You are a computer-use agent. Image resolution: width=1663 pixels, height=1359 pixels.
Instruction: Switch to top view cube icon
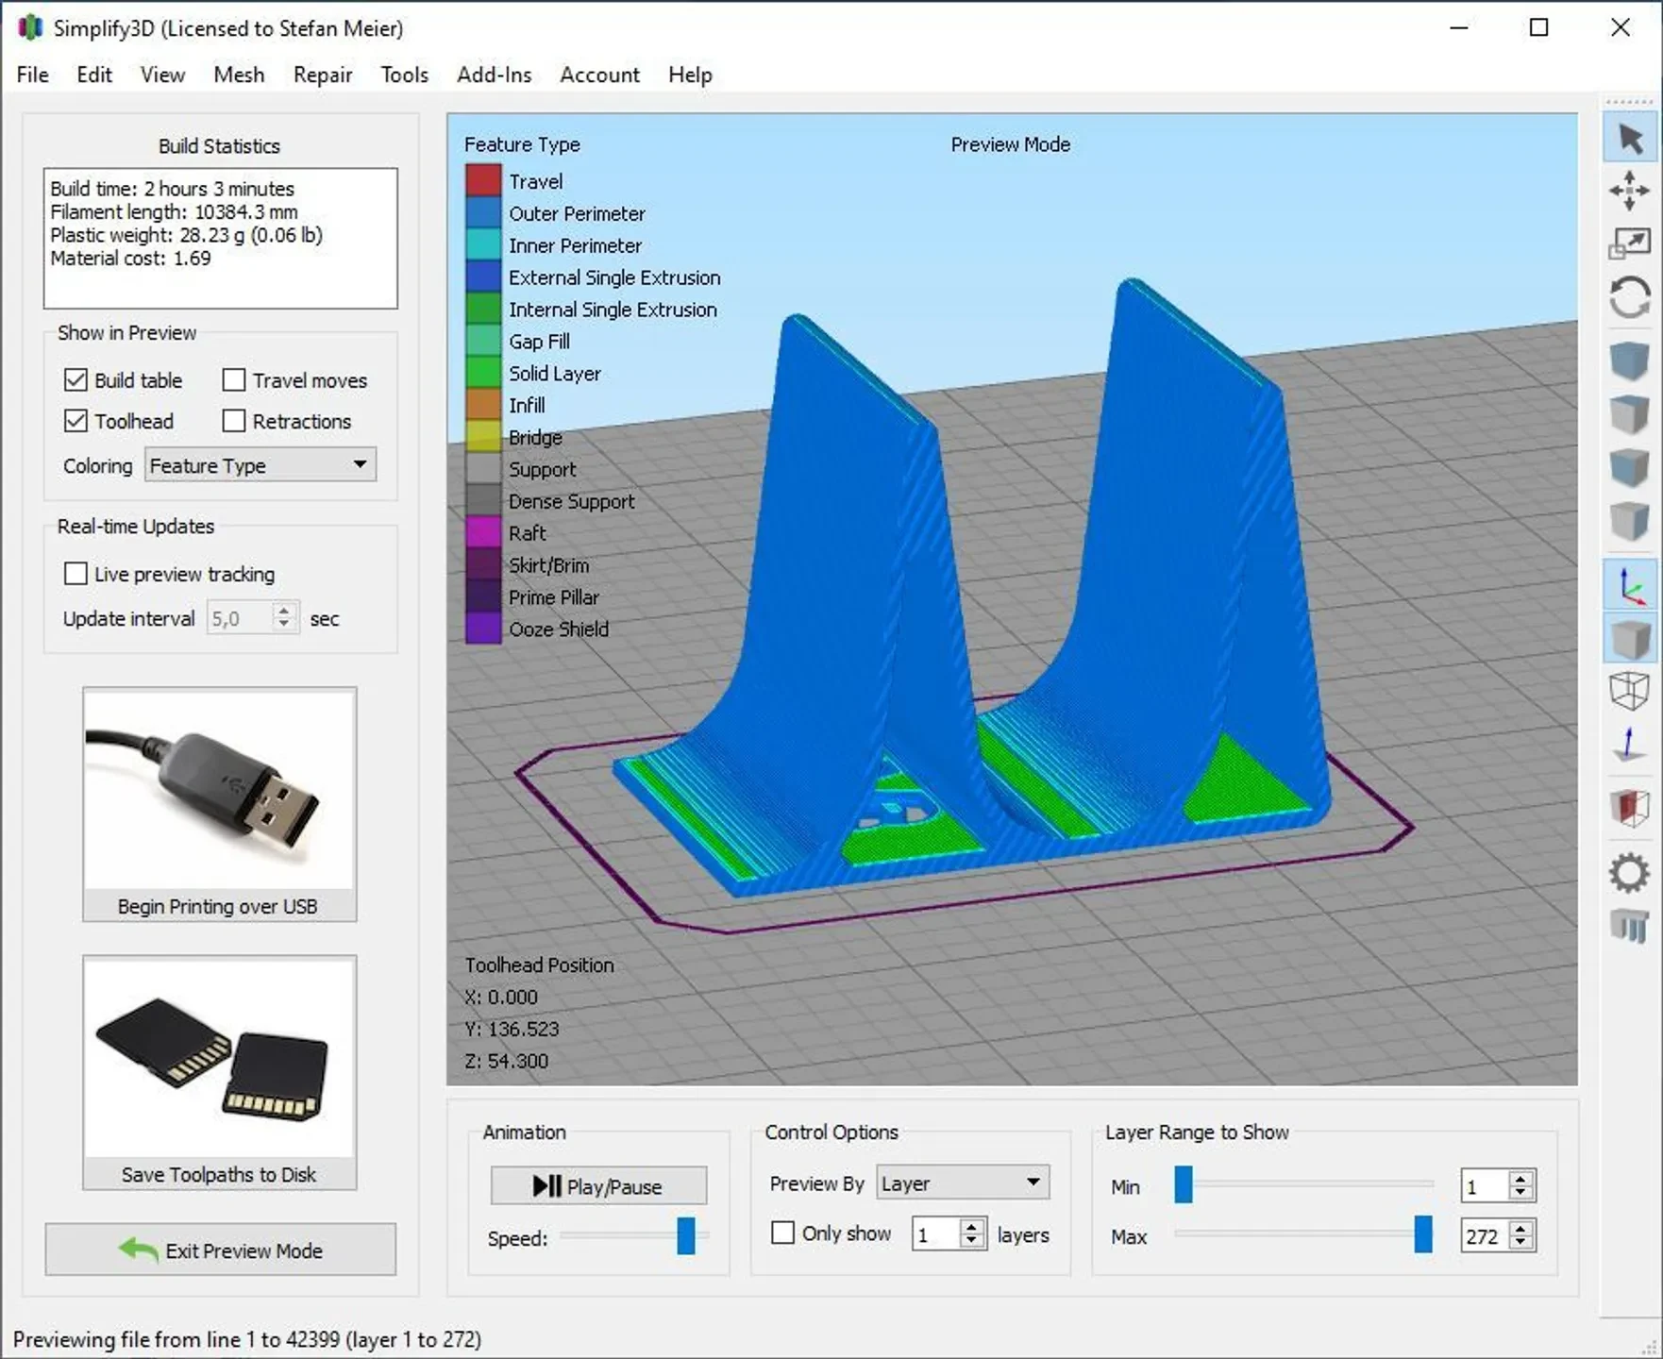1630,413
